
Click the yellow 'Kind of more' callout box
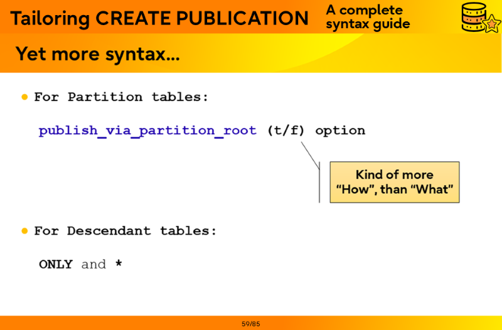(395, 182)
